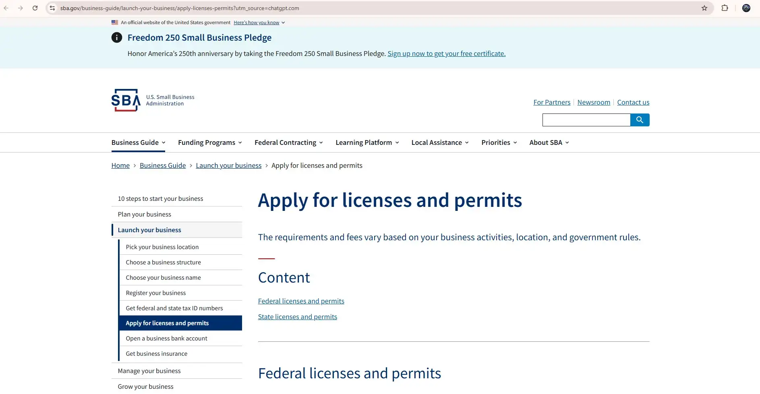The height and width of the screenshot is (394, 760).
Task: Open Local Assistance dropdown menu
Action: [x=440, y=142]
